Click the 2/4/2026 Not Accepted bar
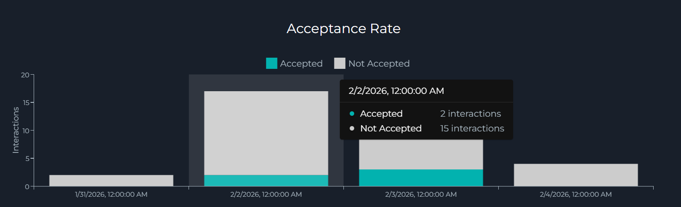681x207 pixels. point(576,175)
